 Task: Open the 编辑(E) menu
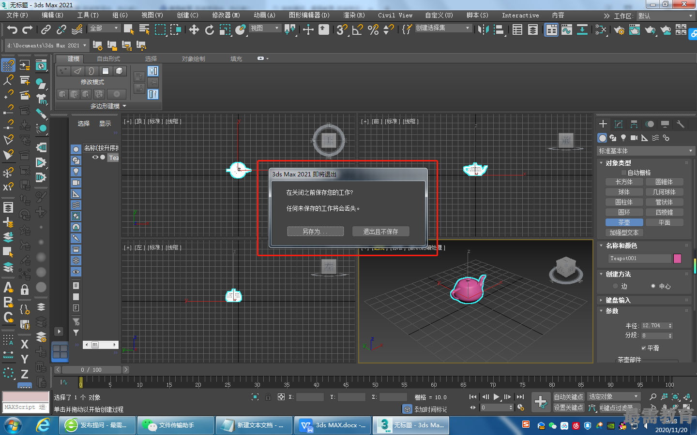click(x=52, y=15)
